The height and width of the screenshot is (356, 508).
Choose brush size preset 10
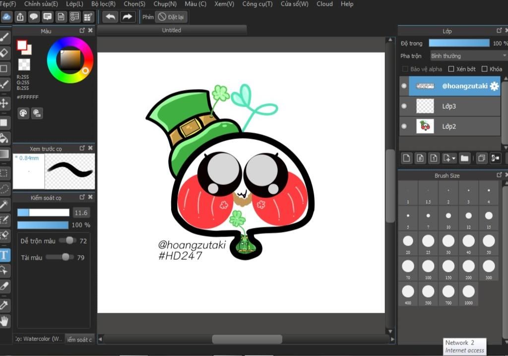point(448,218)
